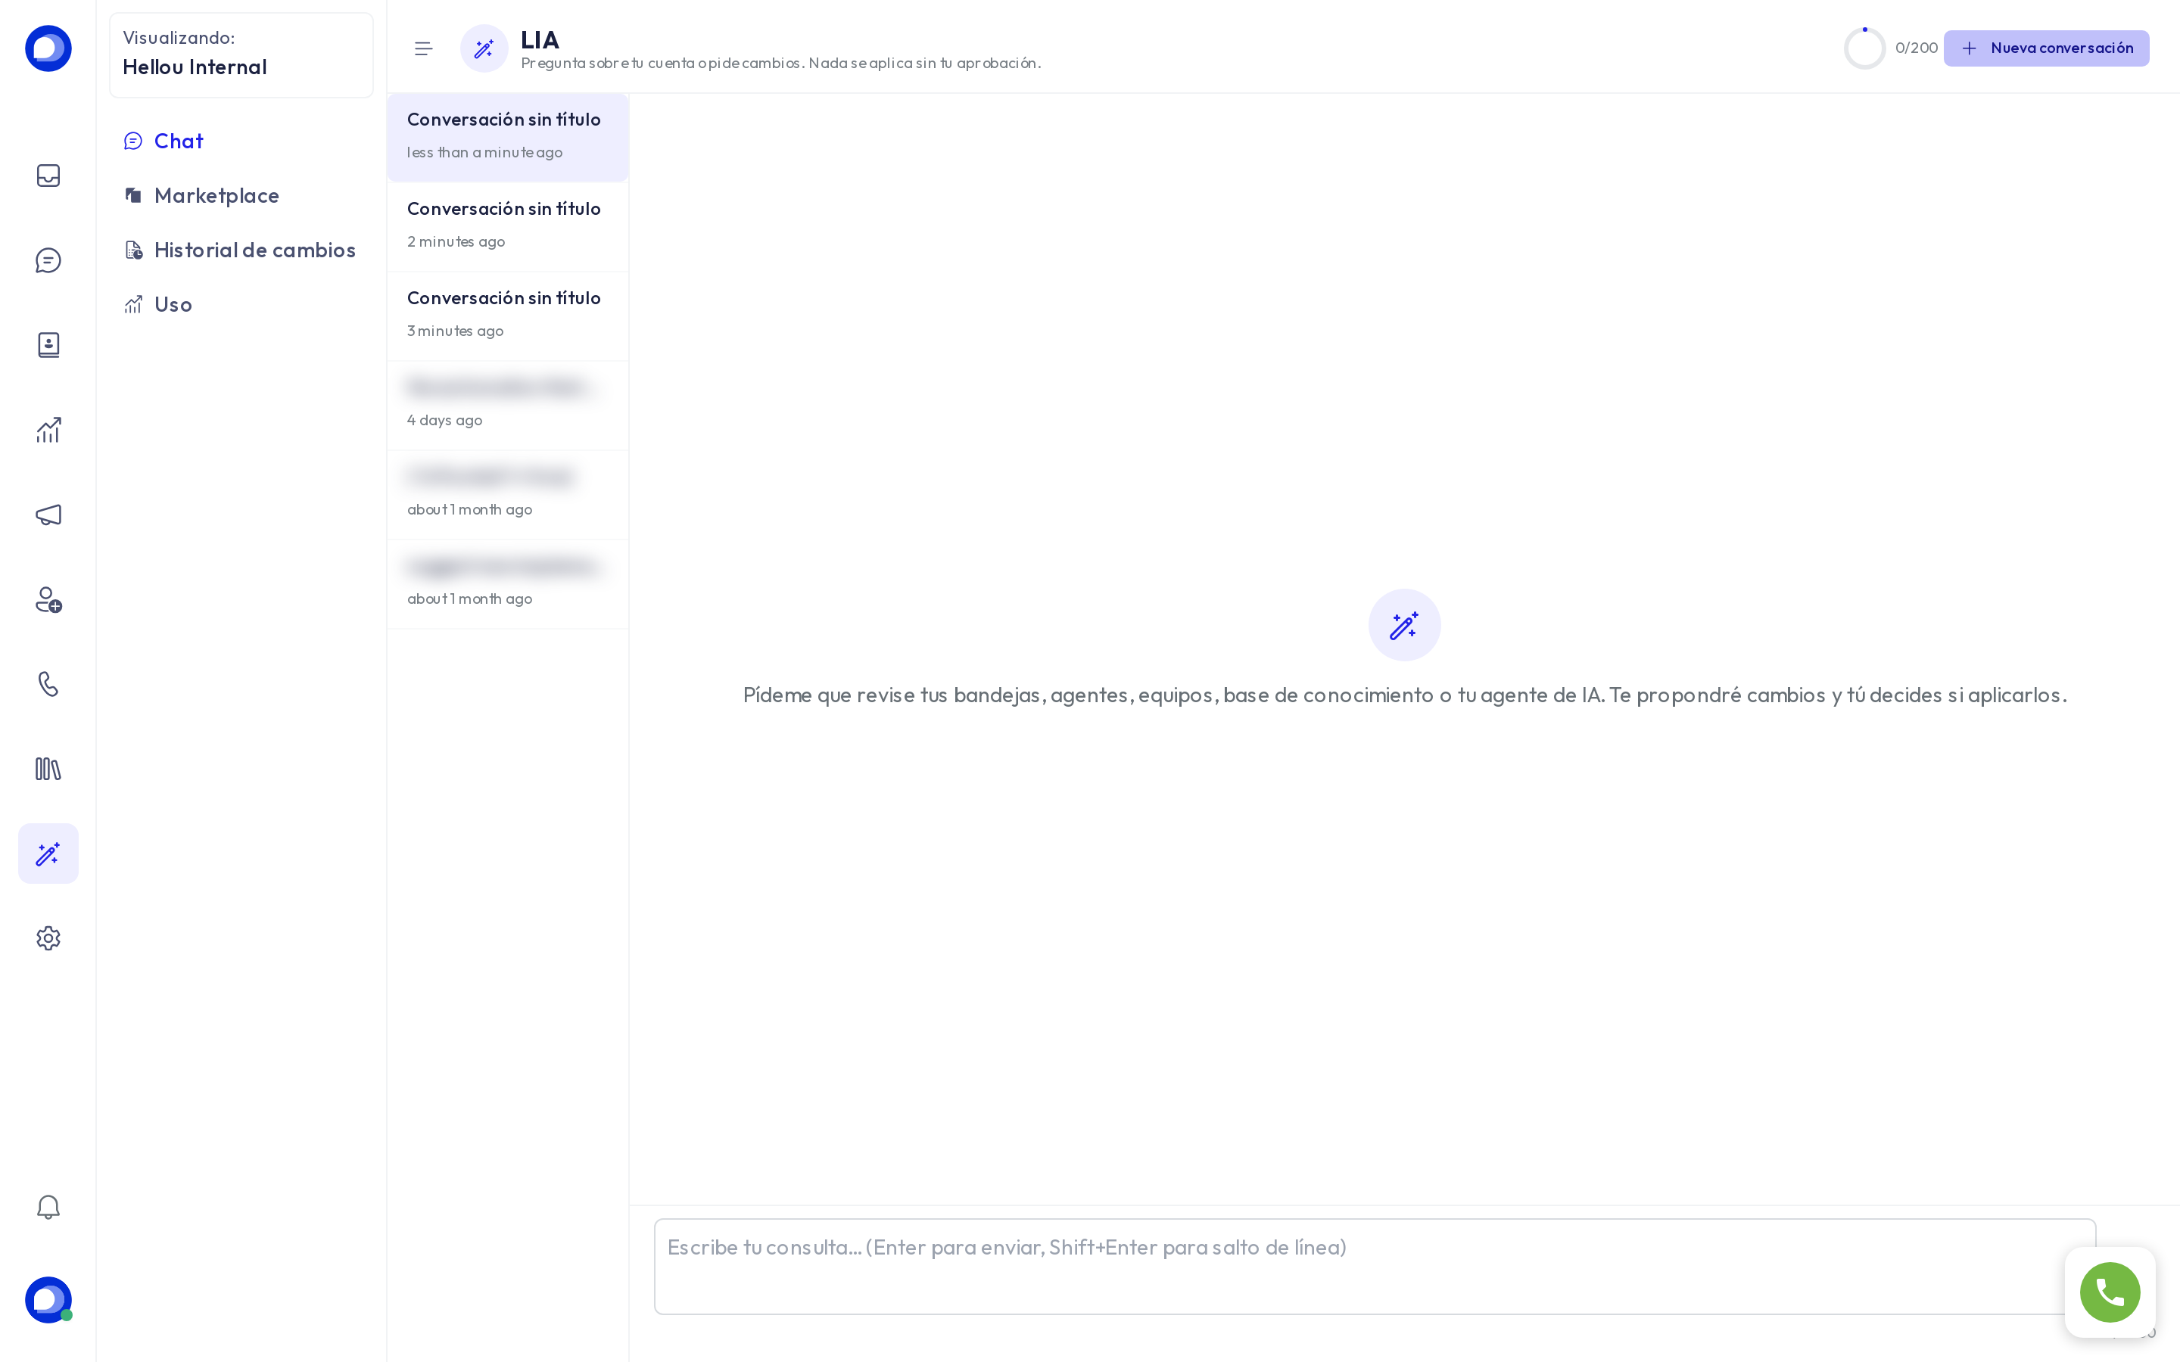Select conversation from less than a minute ago
The width and height of the screenshot is (2180, 1362).
[508, 137]
